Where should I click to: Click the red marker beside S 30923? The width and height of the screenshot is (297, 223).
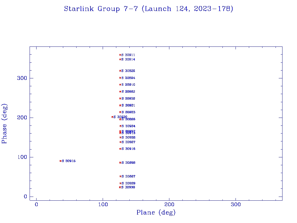coord(120,112)
